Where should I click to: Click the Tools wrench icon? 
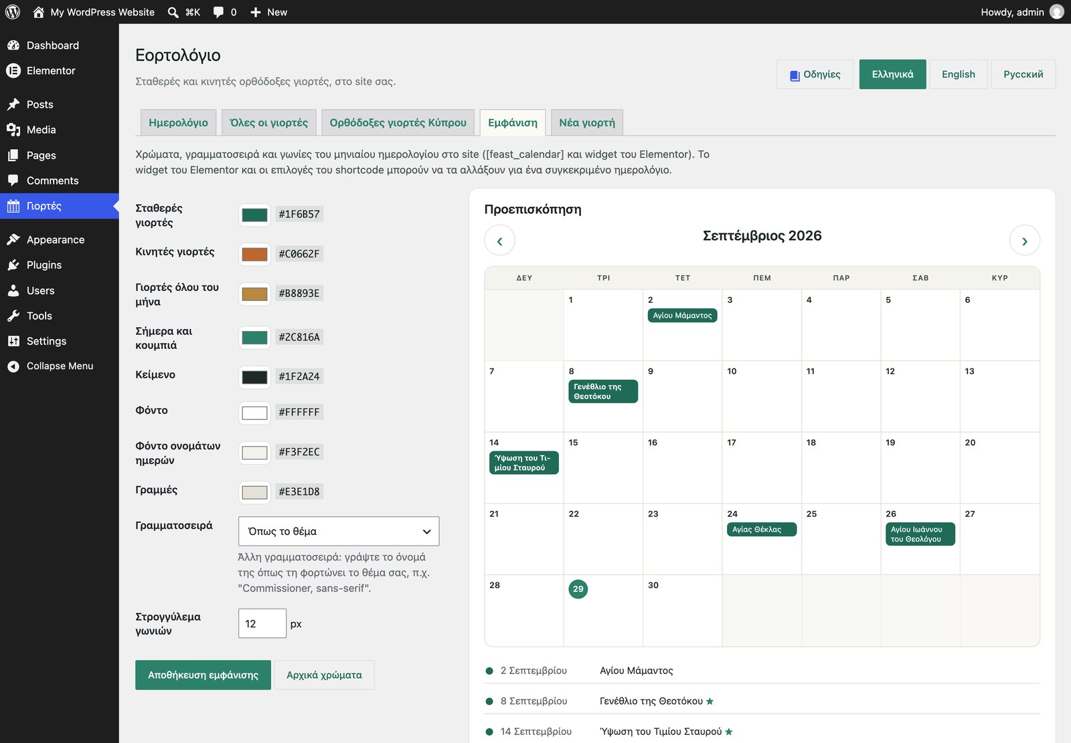click(x=13, y=316)
